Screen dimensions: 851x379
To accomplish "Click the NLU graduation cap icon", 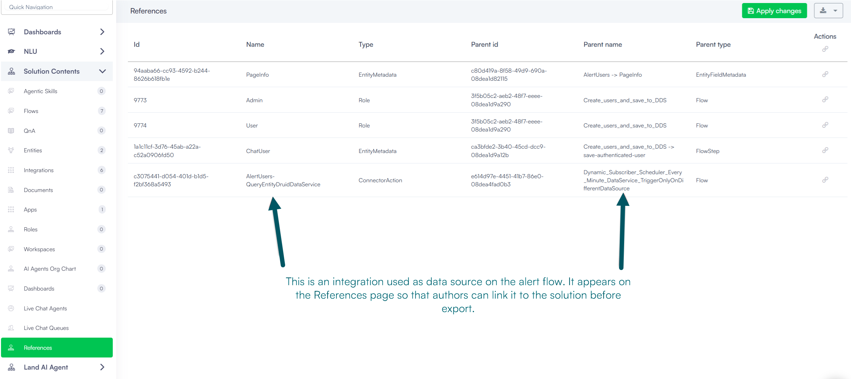I will point(11,51).
